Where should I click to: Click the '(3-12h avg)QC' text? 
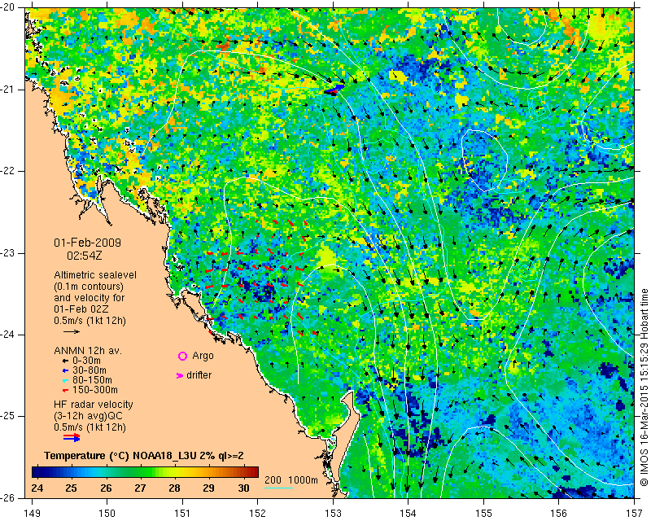pos(89,416)
